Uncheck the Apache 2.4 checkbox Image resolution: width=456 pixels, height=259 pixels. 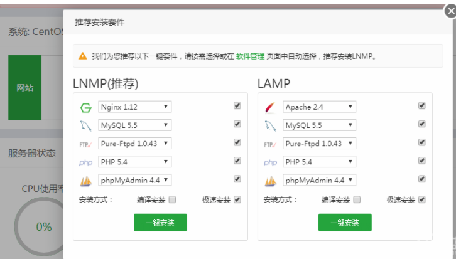pos(421,106)
